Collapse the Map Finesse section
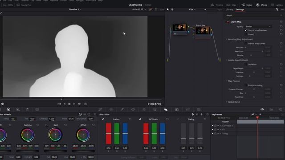Viewport: 285px width, 160px height. [x=227, y=81]
